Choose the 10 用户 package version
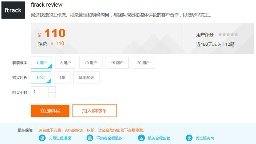 (x=91, y=63)
